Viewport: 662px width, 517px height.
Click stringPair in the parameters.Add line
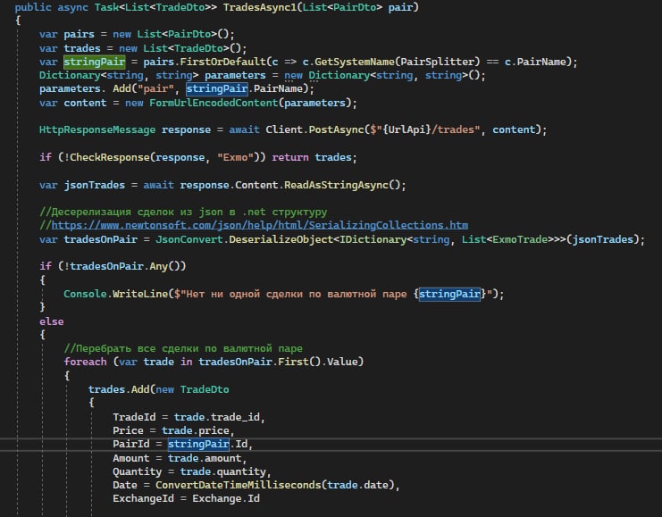pyautogui.click(x=216, y=88)
